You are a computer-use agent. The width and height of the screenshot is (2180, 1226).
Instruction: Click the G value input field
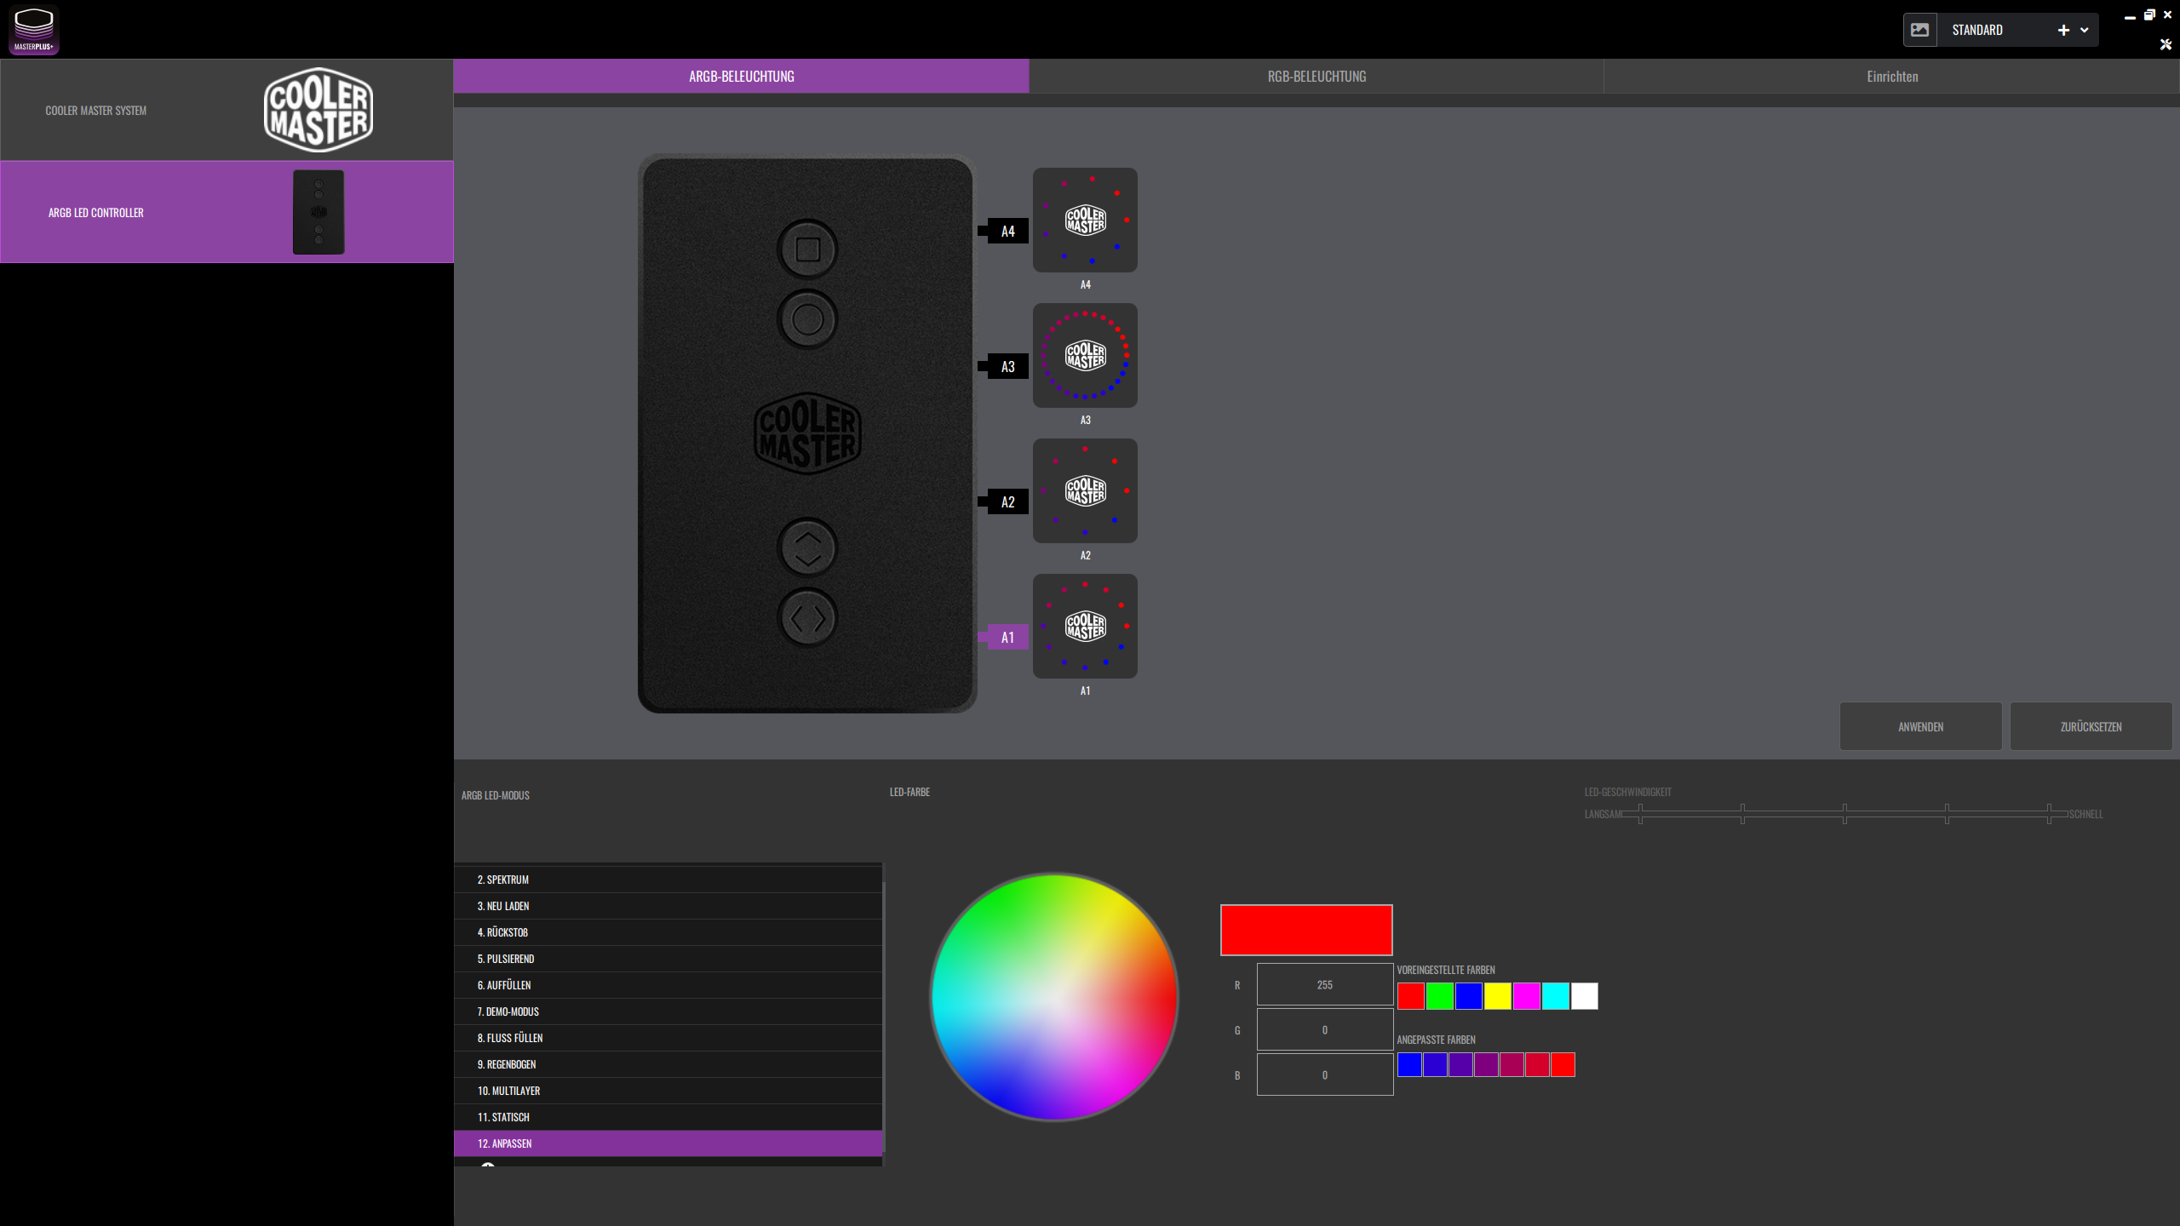pos(1325,1030)
